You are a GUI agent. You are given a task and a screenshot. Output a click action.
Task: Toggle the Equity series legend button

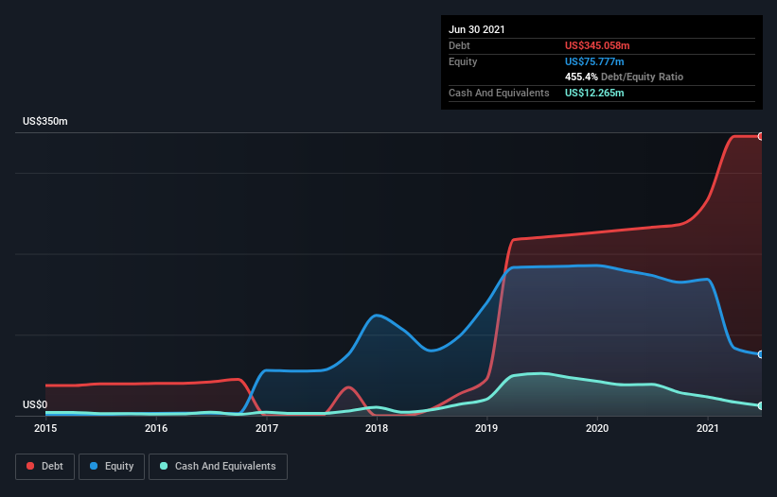click(x=112, y=467)
